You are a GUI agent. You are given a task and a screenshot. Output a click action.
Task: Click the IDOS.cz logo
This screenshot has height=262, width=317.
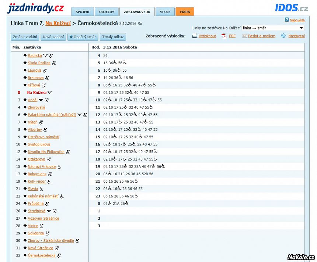pyautogui.click(x=291, y=8)
